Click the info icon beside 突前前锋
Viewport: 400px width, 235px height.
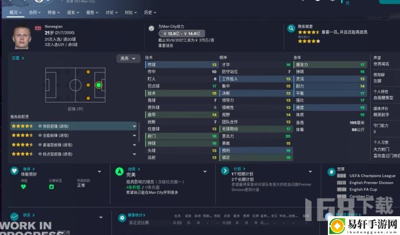(40, 126)
